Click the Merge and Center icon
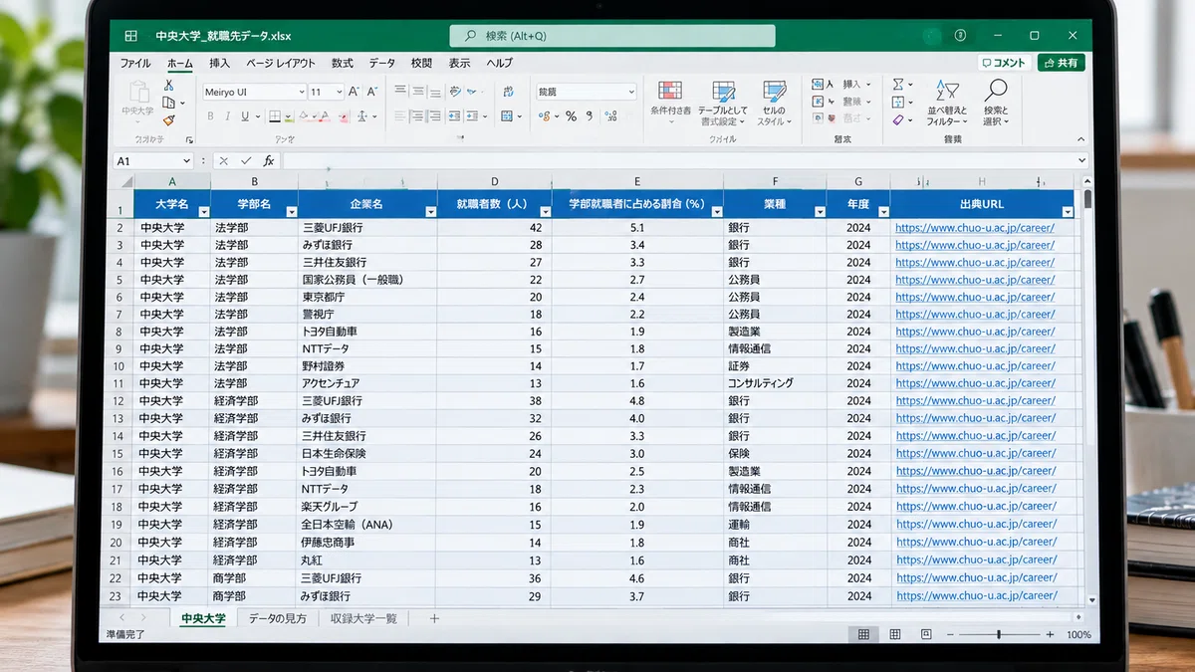Viewport: 1195px width, 672px height. (507, 116)
